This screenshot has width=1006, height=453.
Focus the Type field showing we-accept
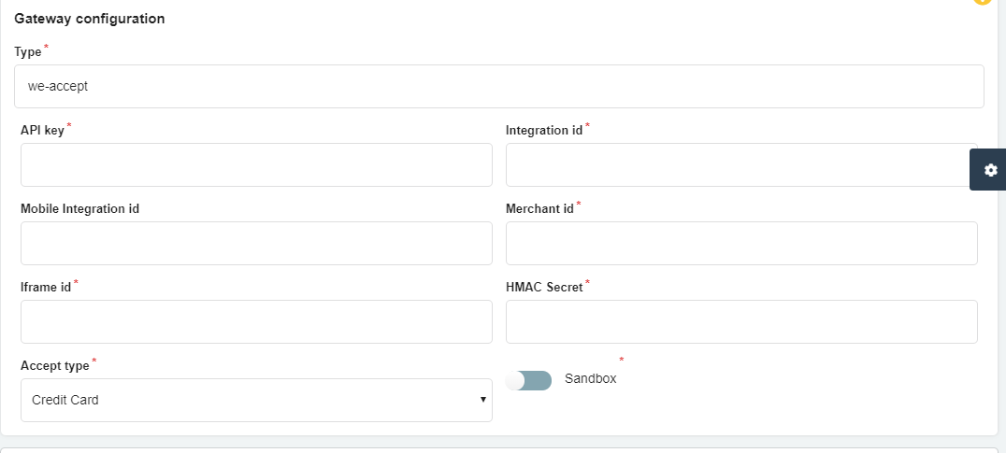(499, 87)
